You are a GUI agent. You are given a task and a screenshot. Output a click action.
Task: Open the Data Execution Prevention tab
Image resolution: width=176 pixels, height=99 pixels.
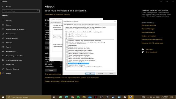point(90,25)
